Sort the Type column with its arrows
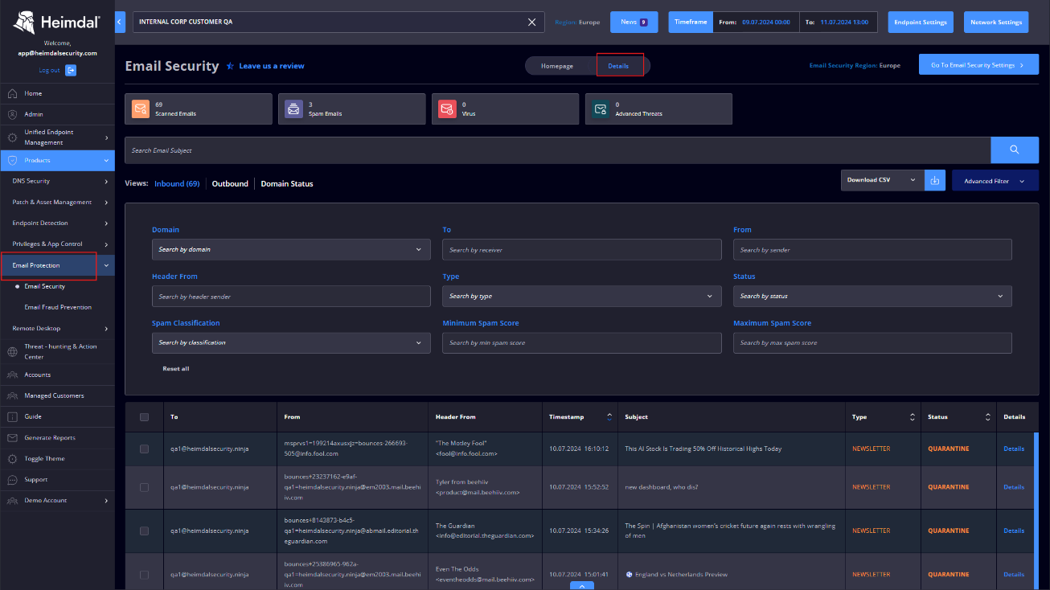Screen dimensions: 1050x590 pos(912,417)
